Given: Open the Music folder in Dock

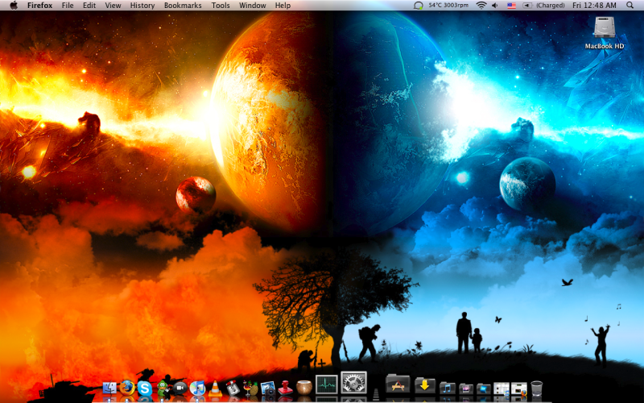Looking at the screenshot, I should pyautogui.click(x=448, y=388).
